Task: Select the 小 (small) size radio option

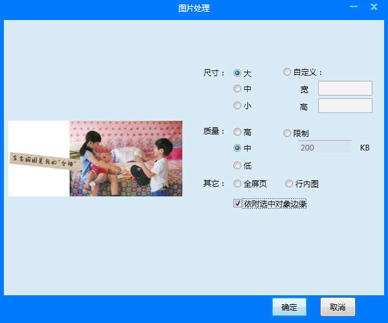Action: (x=237, y=105)
